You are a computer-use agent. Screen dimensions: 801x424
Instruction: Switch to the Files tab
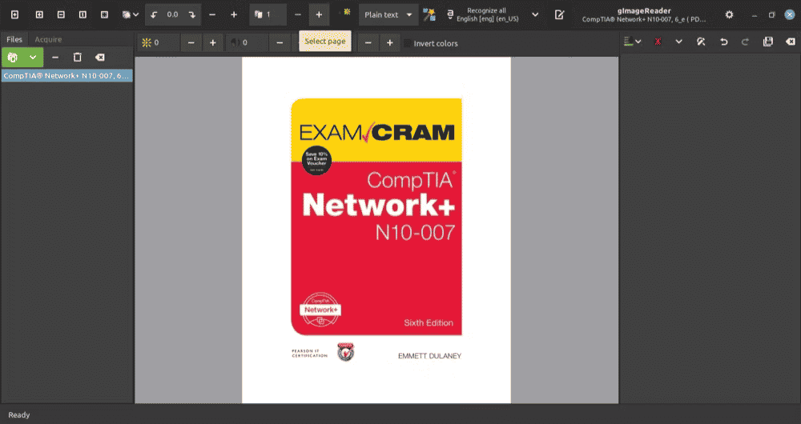click(x=14, y=39)
